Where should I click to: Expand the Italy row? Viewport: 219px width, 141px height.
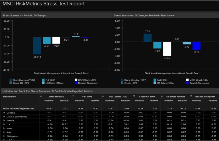coord(4,132)
